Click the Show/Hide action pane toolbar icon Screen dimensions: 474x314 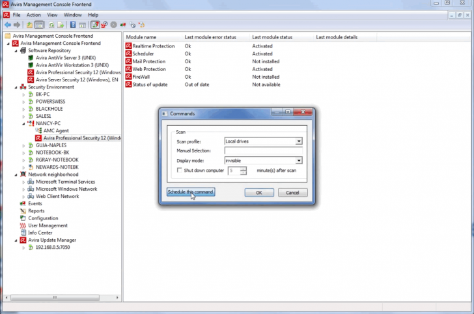coord(82,25)
